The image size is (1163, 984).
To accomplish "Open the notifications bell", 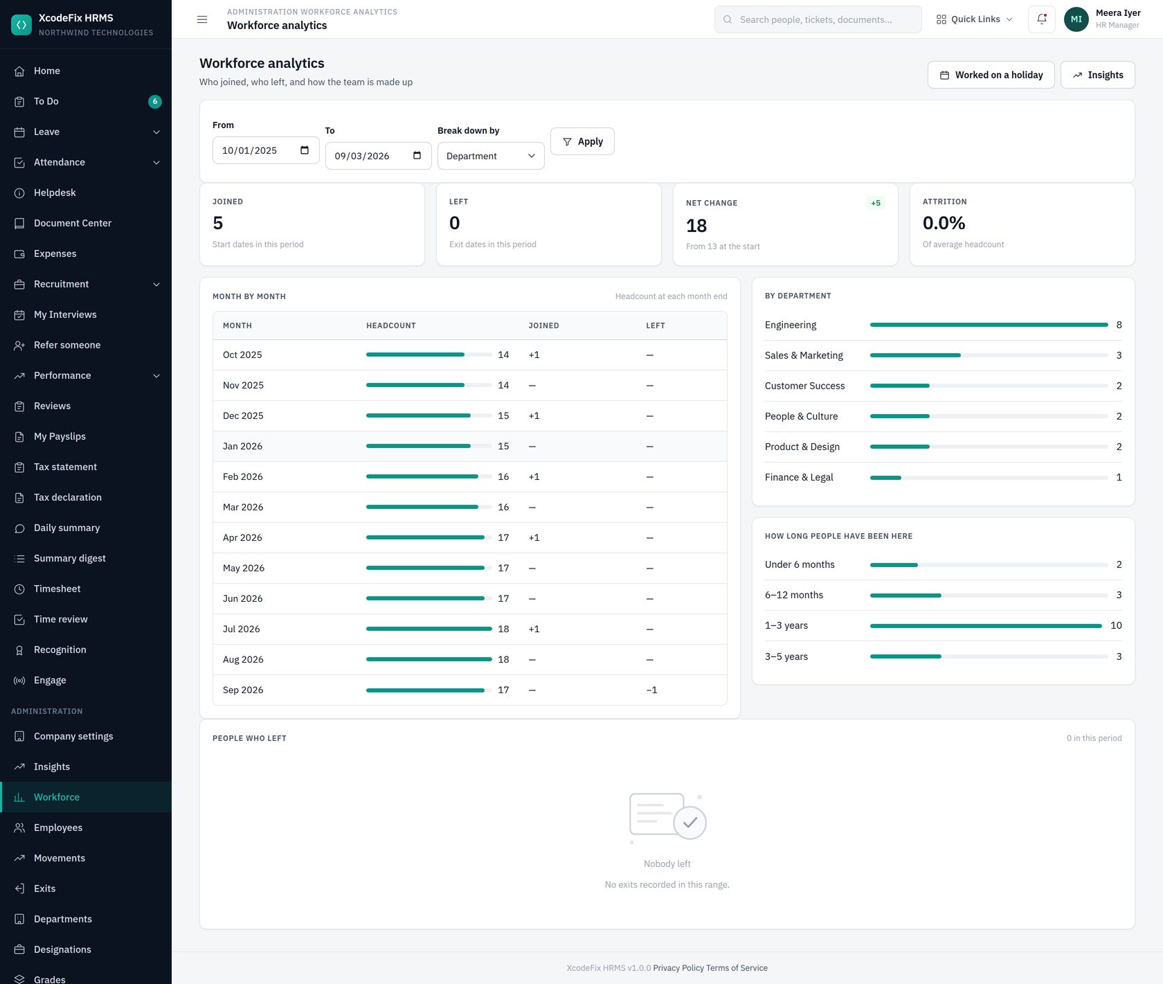I will [1042, 19].
